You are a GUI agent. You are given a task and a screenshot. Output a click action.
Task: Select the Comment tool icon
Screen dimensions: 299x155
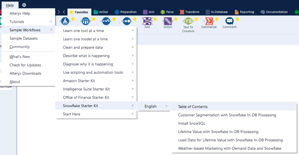229,21
